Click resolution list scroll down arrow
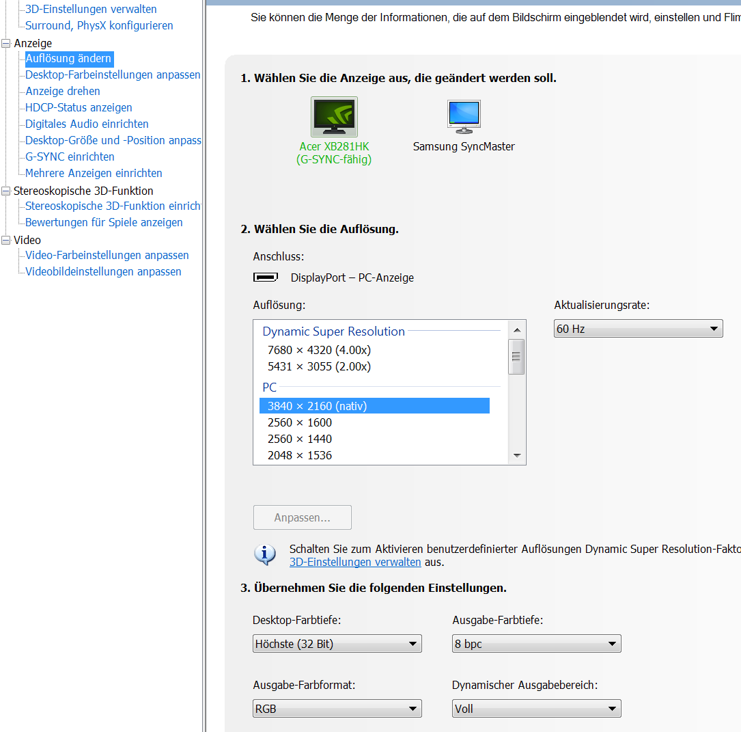The height and width of the screenshot is (732, 741). 516,455
